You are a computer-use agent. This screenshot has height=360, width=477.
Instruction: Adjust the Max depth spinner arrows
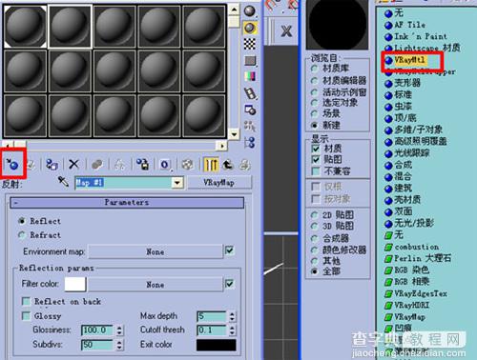pos(232,316)
